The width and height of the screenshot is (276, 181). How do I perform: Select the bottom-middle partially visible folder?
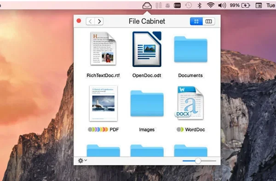[147, 150]
